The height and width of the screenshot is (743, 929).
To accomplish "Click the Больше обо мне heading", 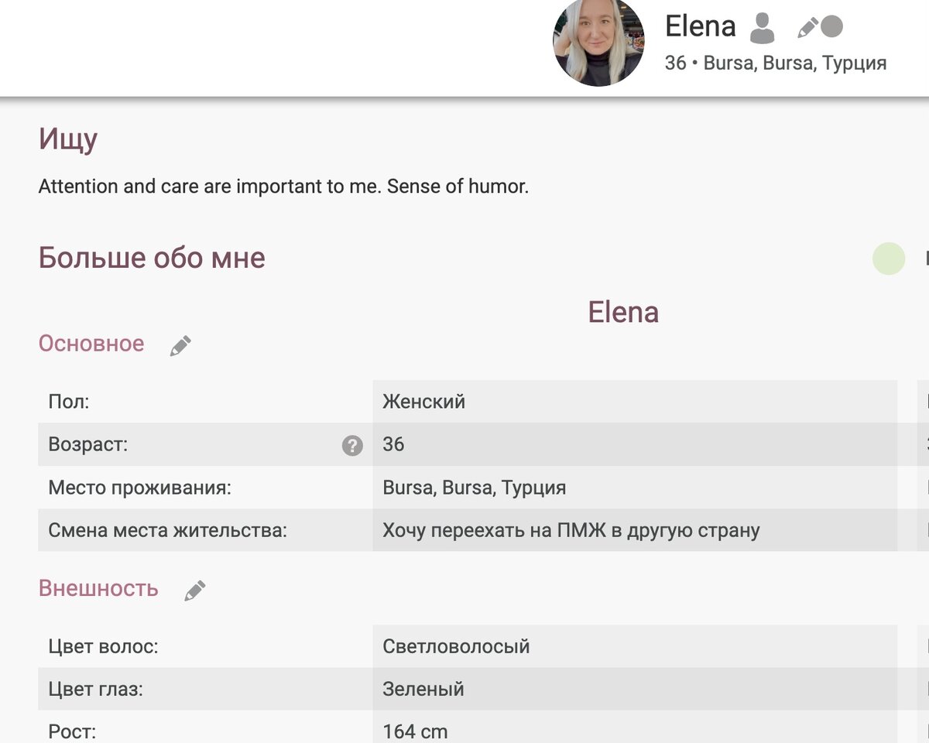I will coord(152,258).
